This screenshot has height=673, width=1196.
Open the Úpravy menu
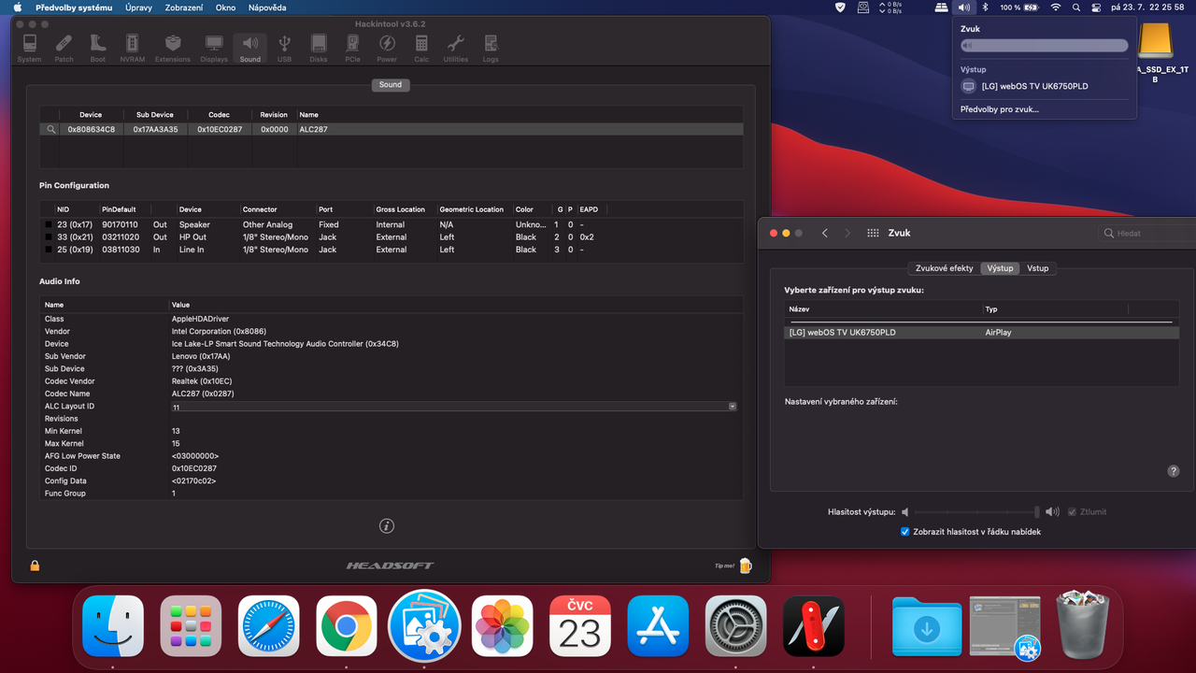pyautogui.click(x=139, y=7)
